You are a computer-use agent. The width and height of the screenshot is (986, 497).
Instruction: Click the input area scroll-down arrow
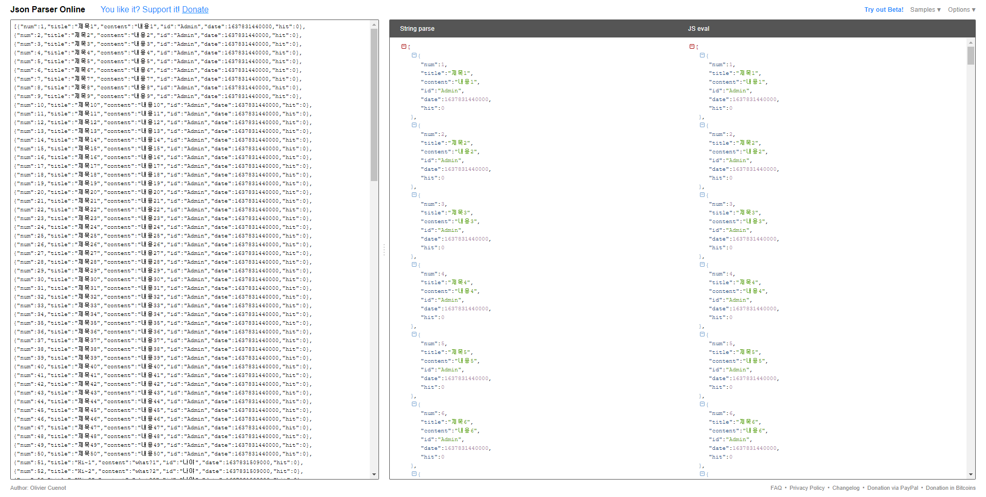point(374,474)
